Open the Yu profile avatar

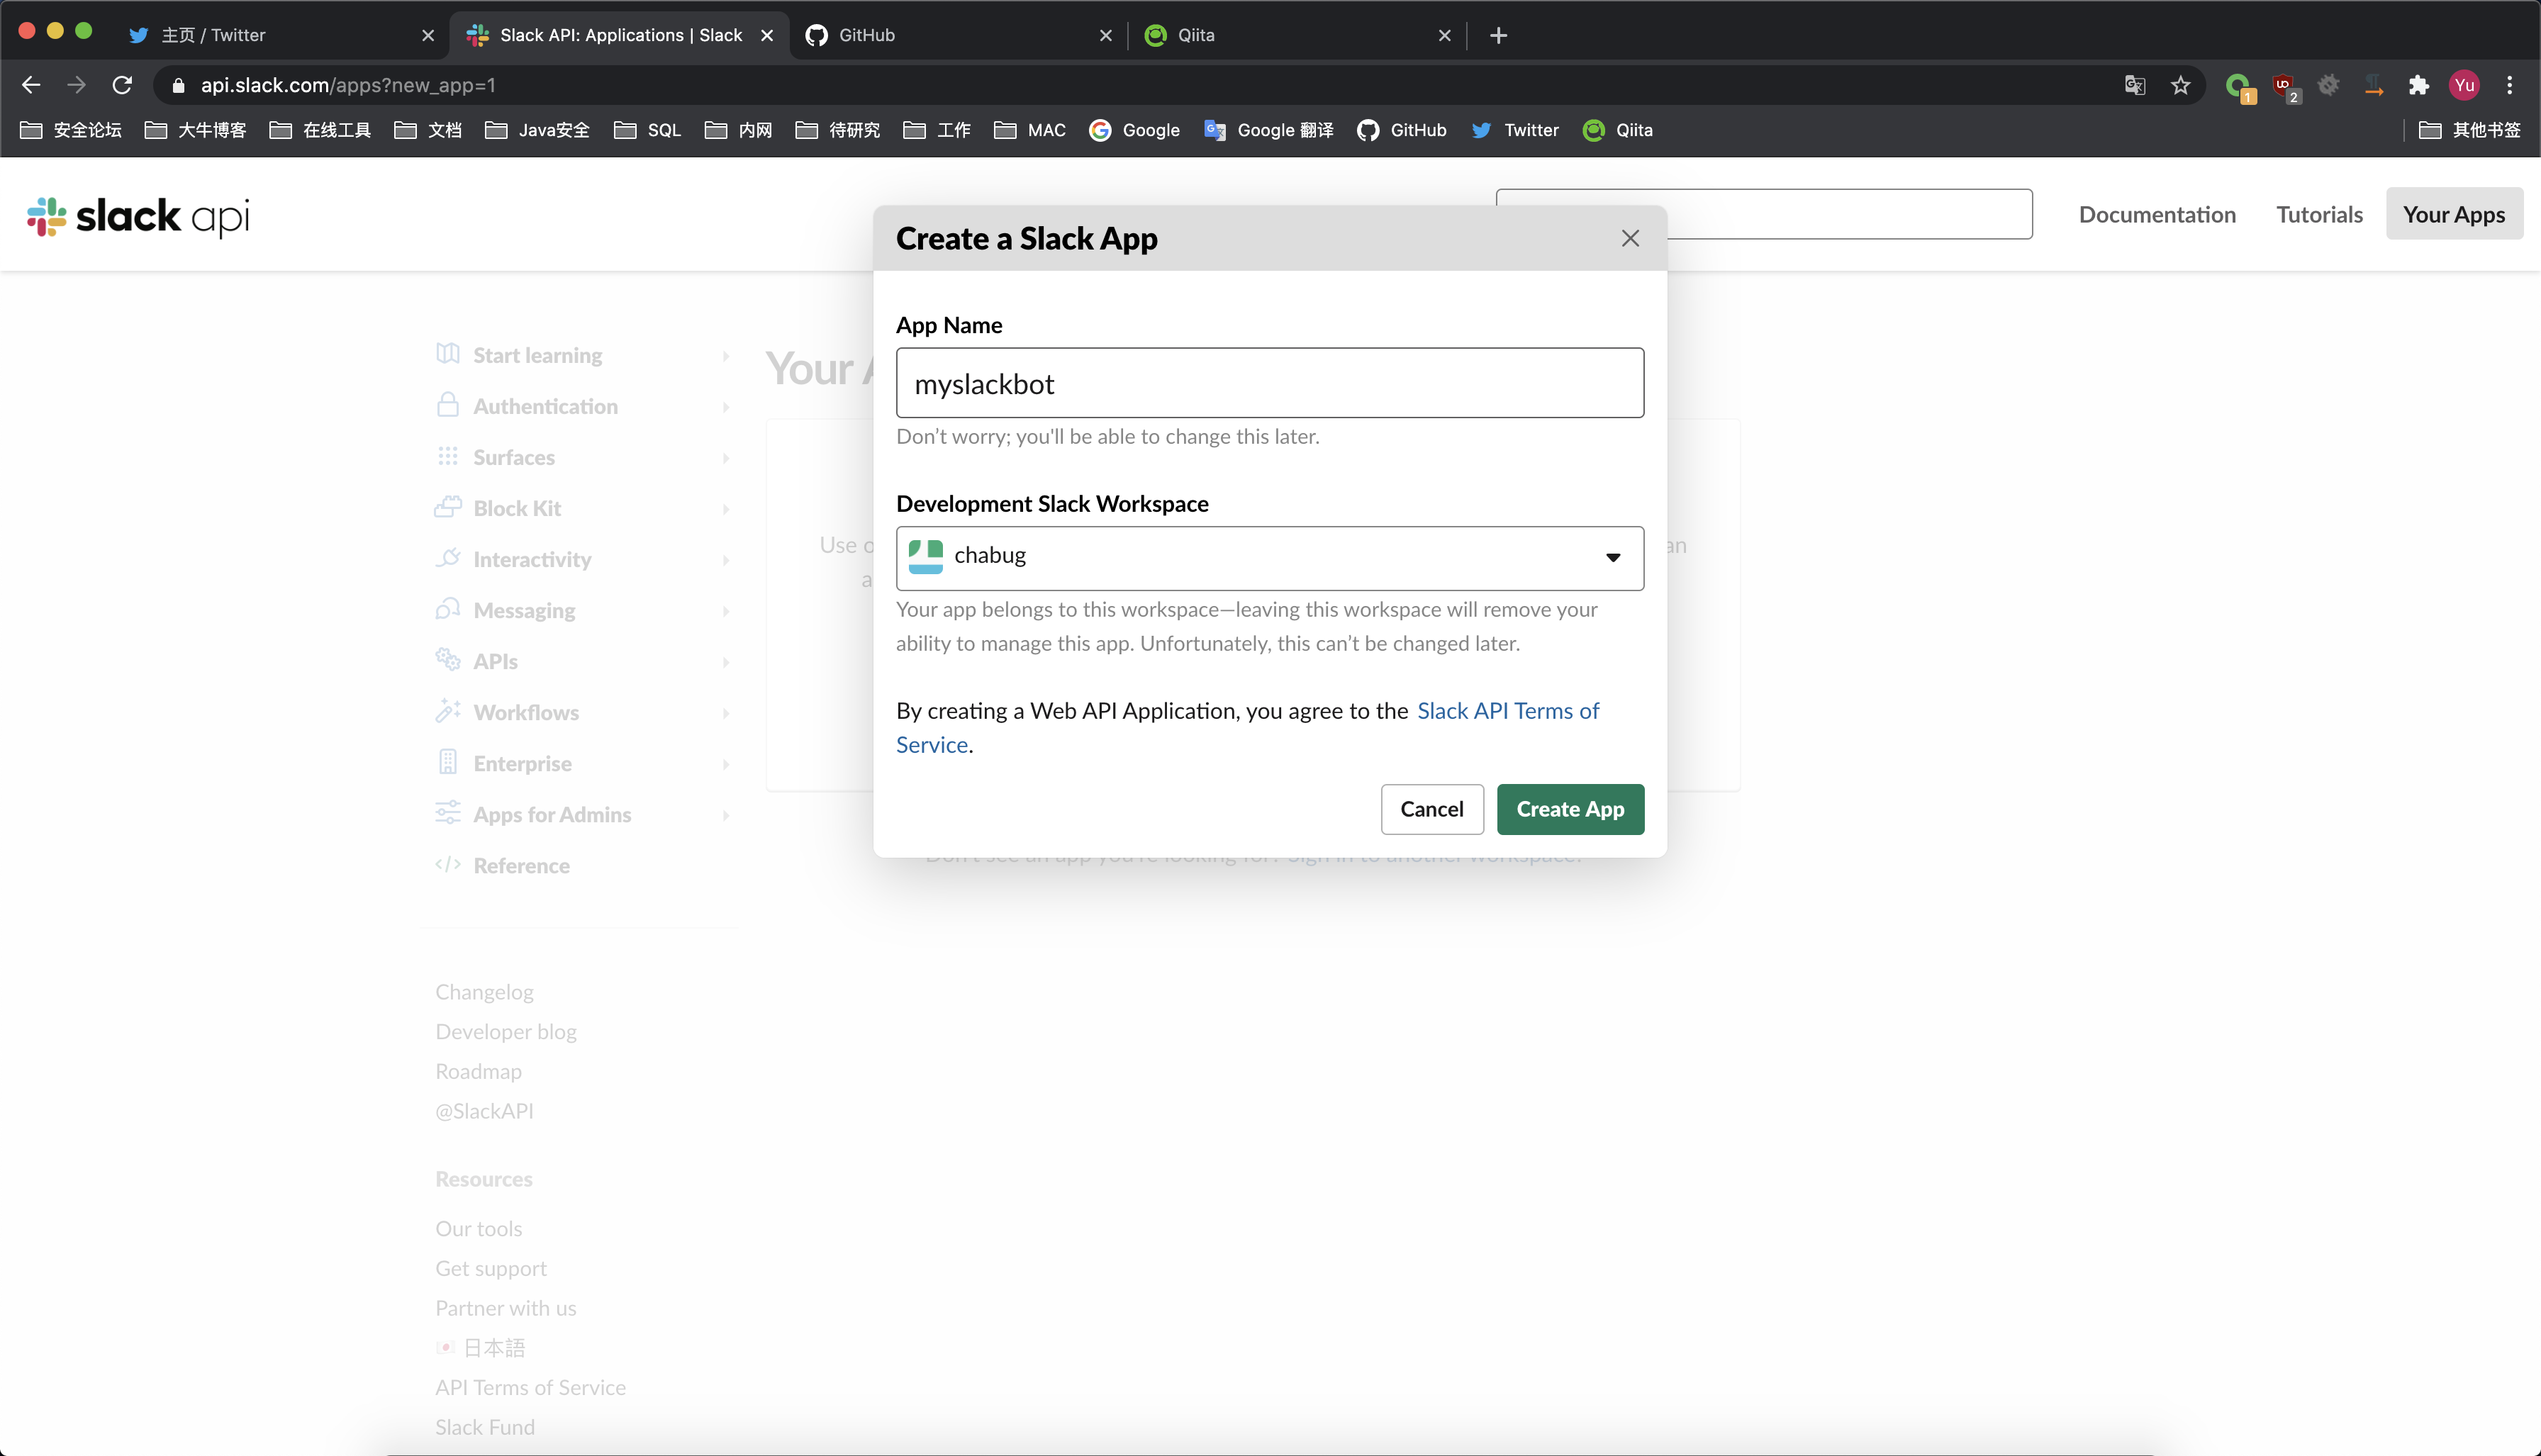2464,85
